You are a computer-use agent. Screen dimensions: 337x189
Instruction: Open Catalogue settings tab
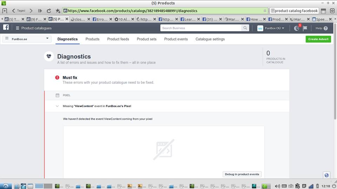[210, 39]
